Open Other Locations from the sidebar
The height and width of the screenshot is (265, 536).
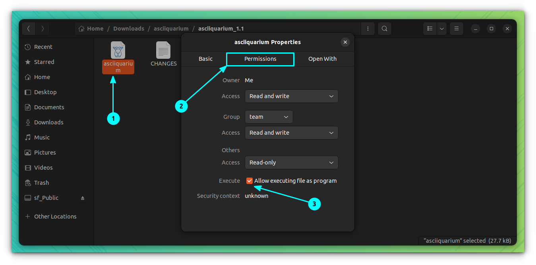(x=55, y=216)
